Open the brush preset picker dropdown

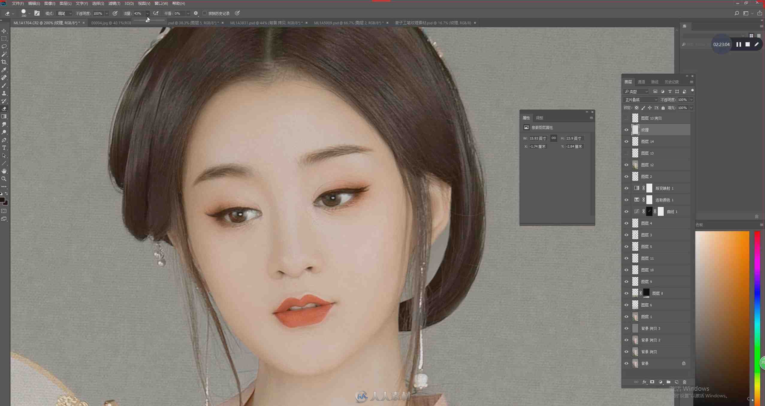[29, 13]
